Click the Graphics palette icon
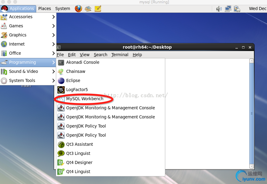The image size is (267, 184). pos(4,35)
